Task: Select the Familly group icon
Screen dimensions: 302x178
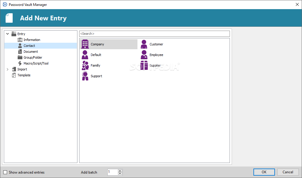Action: (x=85, y=65)
